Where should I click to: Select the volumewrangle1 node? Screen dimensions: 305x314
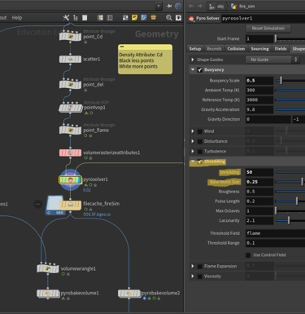click(x=48, y=268)
